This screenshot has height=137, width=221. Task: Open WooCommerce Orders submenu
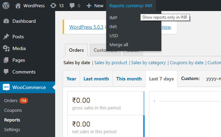11,101
